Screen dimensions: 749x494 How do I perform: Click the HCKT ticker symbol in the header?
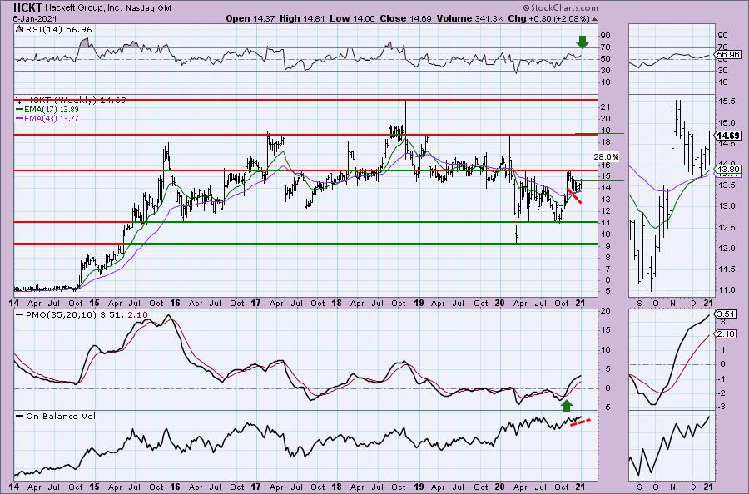click(x=28, y=7)
